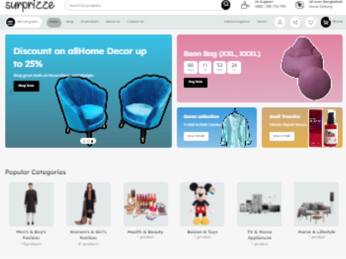This screenshot has height=259, width=346.
Task: Click Buy Now on Bean Bag banner
Action: pos(195,83)
